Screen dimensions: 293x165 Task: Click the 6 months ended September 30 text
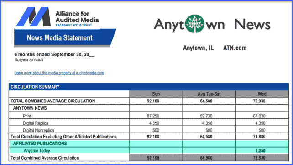point(54,54)
